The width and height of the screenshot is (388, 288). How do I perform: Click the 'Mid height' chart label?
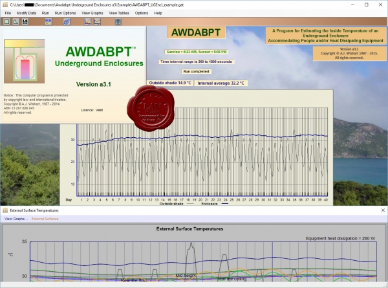coord(186,275)
